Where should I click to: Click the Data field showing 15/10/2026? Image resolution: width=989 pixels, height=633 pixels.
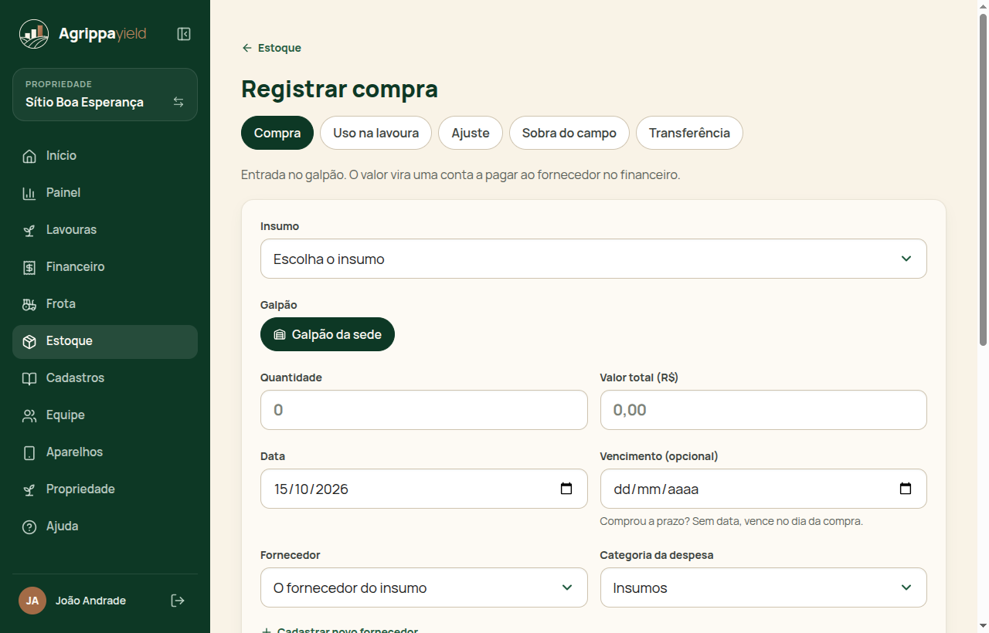coord(423,489)
